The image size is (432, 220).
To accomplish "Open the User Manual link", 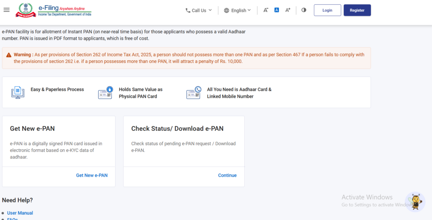I will click(20, 213).
